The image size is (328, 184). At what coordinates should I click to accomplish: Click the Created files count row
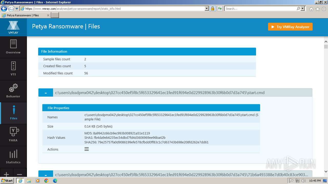pyautogui.click(x=147, y=66)
